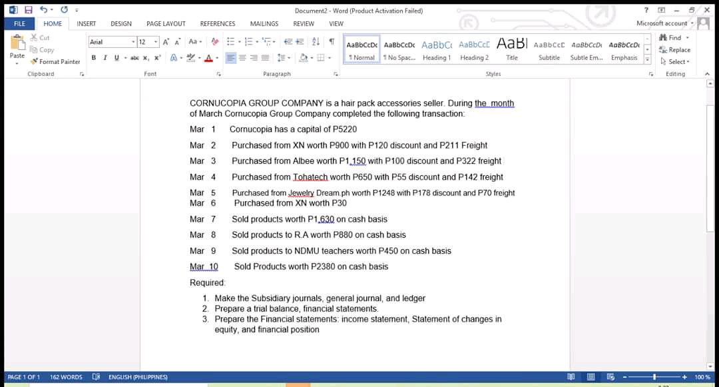Image resolution: width=719 pixels, height=387 pixels.
Task: Click the Copy command
Action: click(42, 49)
